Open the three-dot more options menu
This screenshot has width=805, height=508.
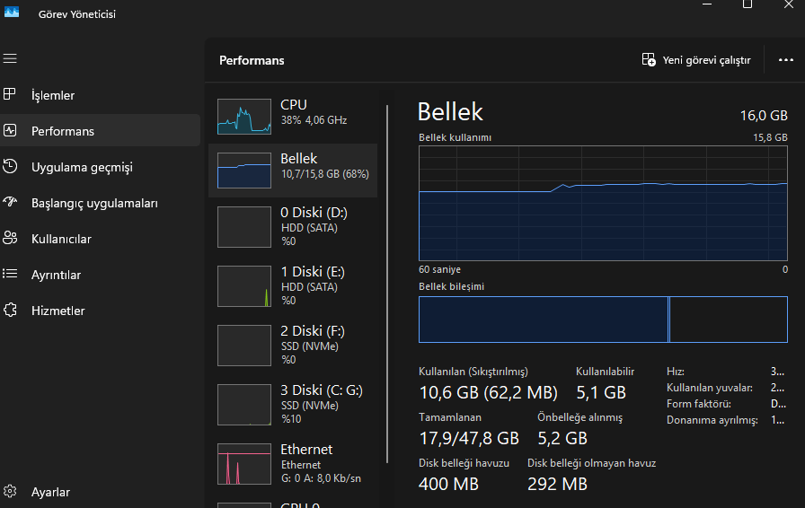pyautogui.click(x=785, y=60)
